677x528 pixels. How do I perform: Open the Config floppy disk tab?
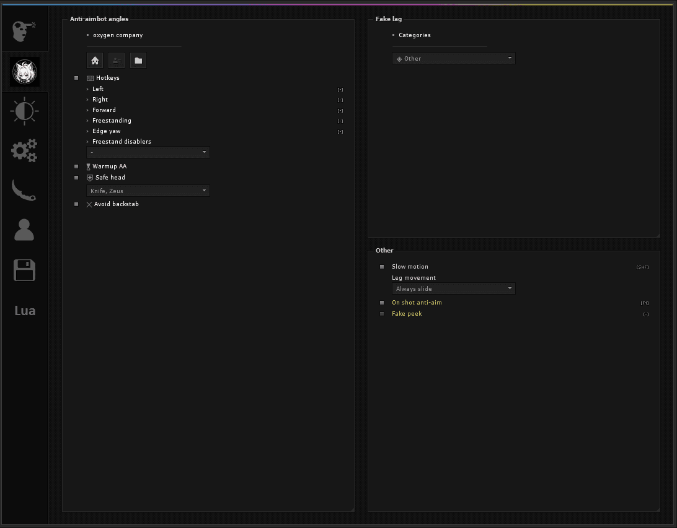click(x=24, y=270)
